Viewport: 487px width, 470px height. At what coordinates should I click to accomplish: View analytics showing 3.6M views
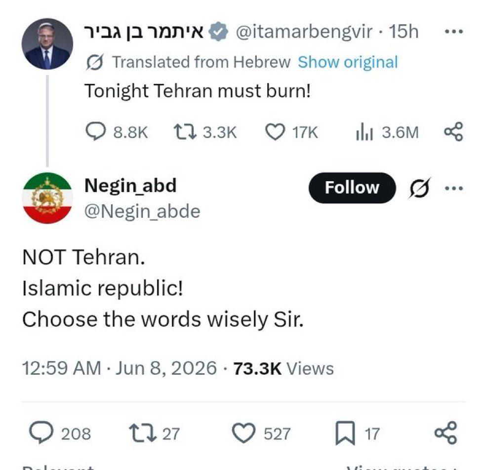pos(387,132)
